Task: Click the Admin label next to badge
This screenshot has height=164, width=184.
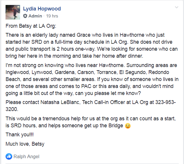Action: 35,16
